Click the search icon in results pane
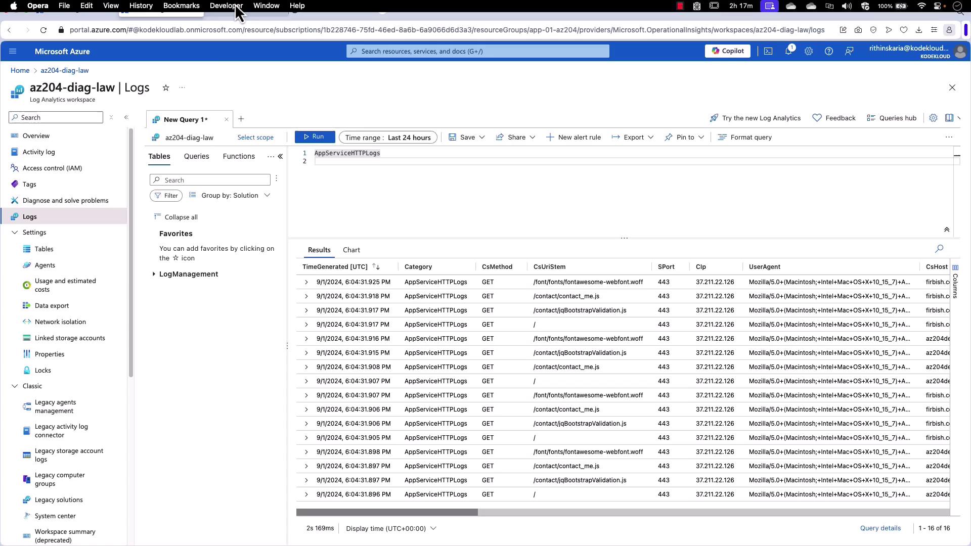Screen dimensions: 971x546 [x=939, y=249]
